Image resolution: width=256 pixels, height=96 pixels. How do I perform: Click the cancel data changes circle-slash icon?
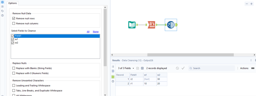177,68
